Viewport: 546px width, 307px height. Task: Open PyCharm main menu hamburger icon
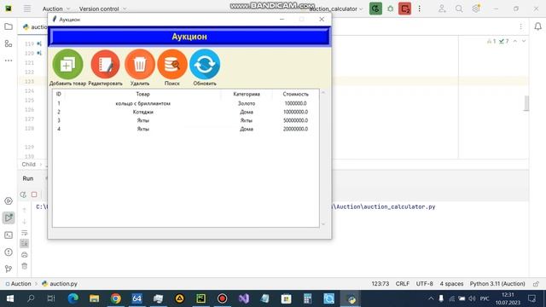pyautogui.click(x=26, y=9)
